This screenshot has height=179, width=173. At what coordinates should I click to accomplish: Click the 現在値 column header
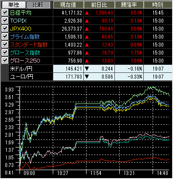[x=68, y=5]
